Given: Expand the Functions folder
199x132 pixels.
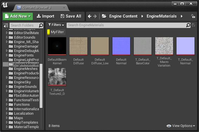Looking at the screenshot, I should coord(7,104).
